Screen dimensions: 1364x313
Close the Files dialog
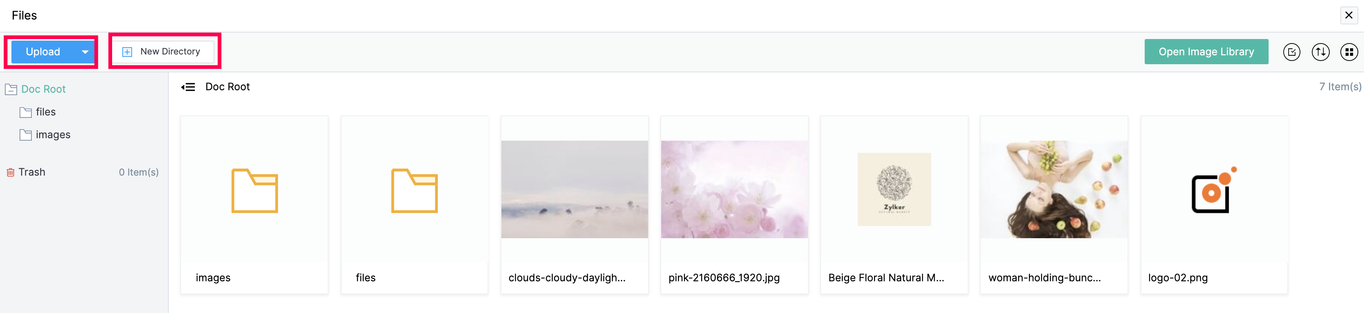click(1349, 15)
